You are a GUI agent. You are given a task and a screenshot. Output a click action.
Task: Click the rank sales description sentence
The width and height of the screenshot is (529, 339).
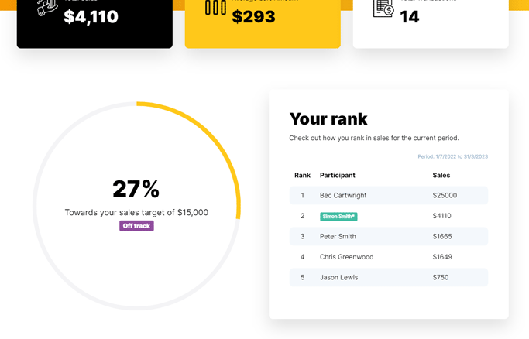tap(374, 138)
